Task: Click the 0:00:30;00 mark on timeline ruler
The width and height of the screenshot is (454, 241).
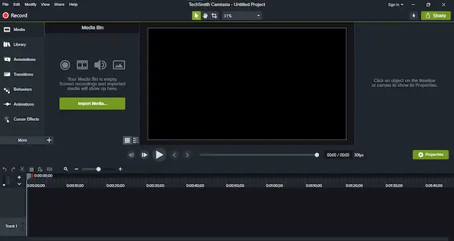Action: click(155, 185)
